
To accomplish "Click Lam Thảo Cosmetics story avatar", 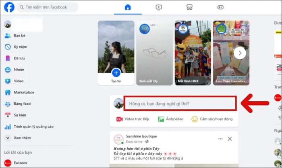I will tap(221, 29).
